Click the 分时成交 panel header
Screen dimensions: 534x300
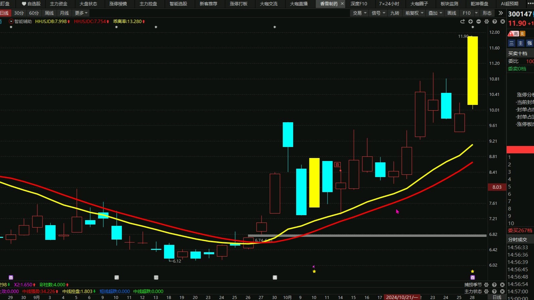518,240
